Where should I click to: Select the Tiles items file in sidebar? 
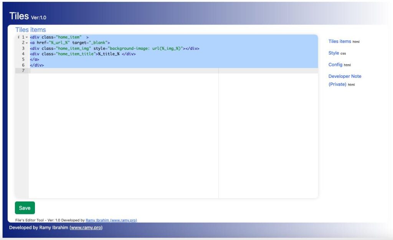[339, 41]
